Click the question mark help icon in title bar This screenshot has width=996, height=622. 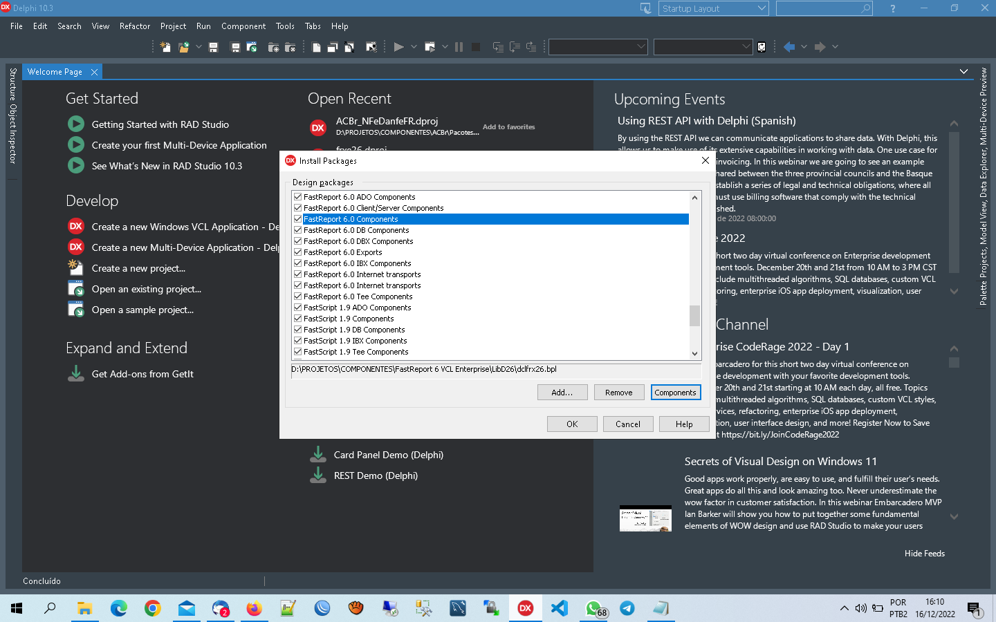coord(893,8)
